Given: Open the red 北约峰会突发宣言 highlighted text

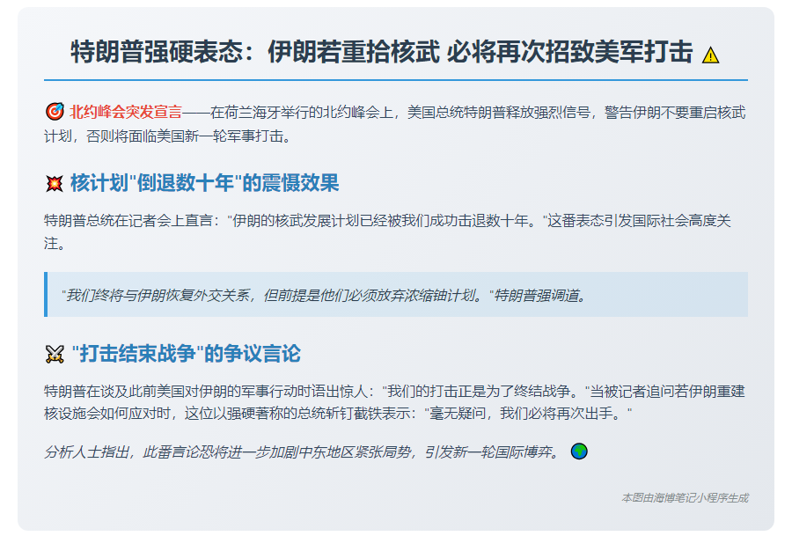Looking at the screenshot, I should click(124, 110).
